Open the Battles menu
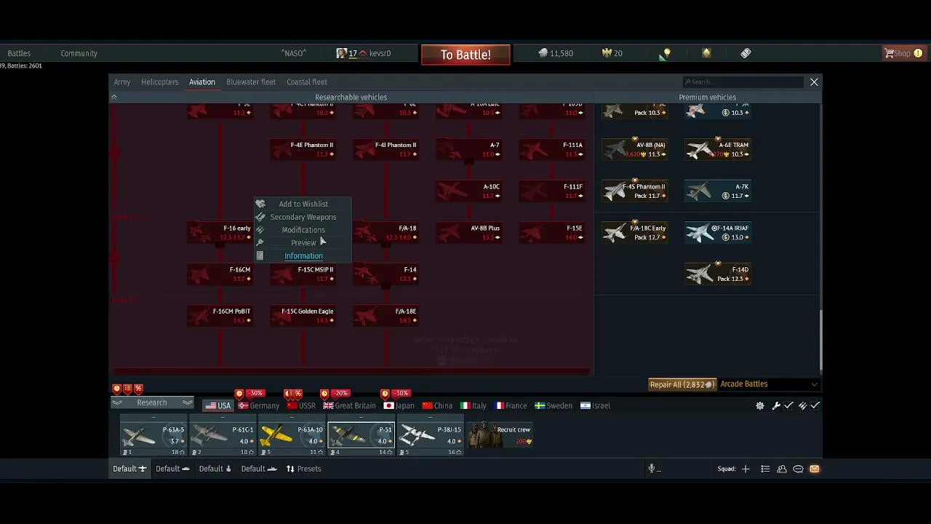 [x=19, y=53]
